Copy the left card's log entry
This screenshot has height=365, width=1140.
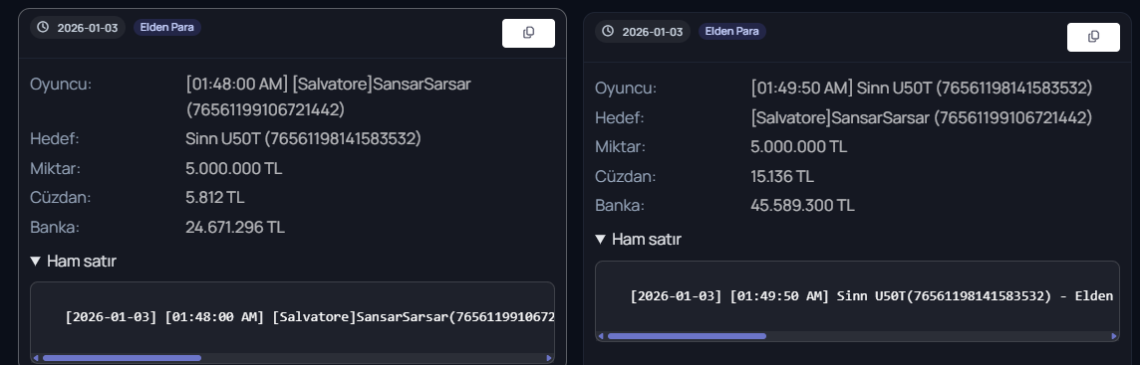tap(528, 34)
